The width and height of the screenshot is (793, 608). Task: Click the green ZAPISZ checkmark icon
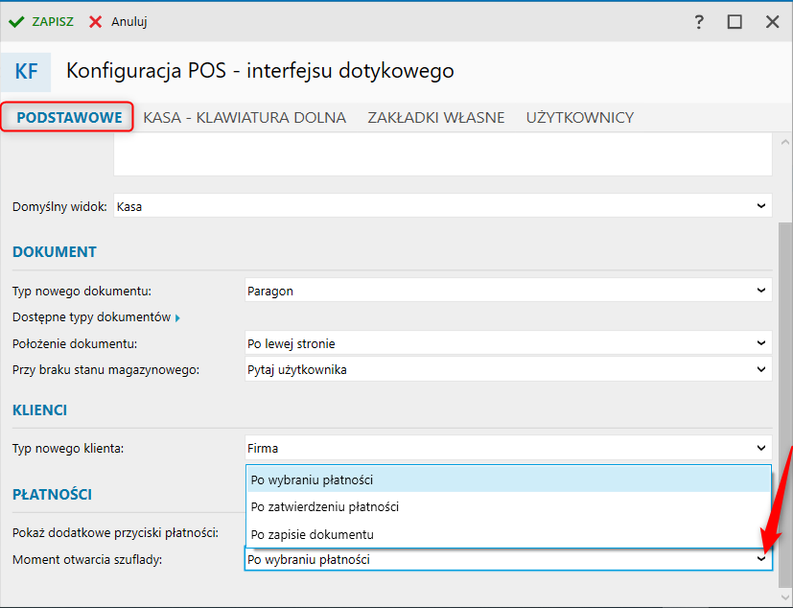tap(16, 21)
